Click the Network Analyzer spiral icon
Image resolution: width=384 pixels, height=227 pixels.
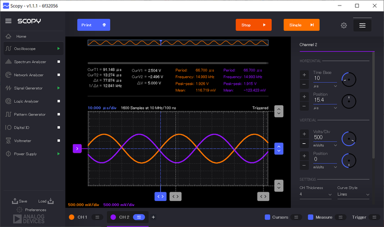tap(8, 75)
